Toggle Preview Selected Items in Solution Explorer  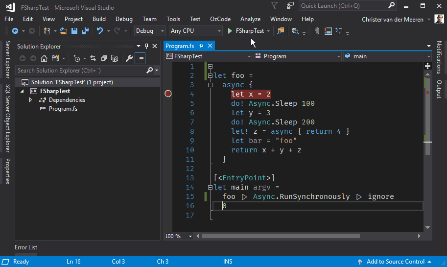(140, 58)
